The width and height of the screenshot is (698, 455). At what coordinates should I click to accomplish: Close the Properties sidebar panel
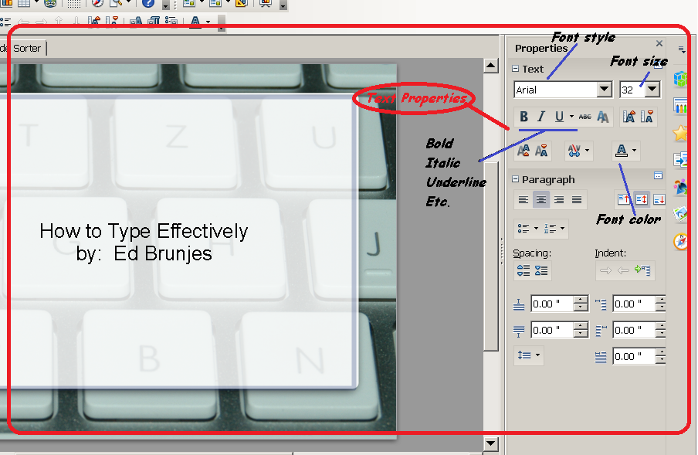point(659,43)
